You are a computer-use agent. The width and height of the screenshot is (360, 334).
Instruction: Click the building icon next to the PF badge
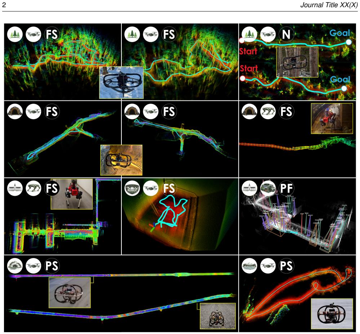[250, 188]
